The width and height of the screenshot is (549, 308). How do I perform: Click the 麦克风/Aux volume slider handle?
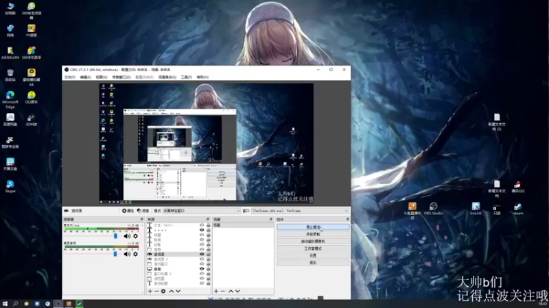(115, 236)
